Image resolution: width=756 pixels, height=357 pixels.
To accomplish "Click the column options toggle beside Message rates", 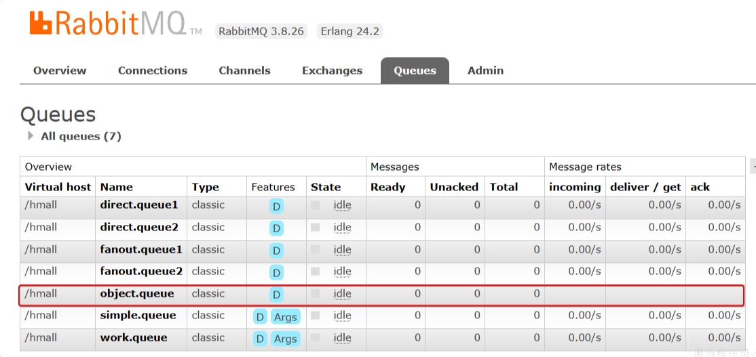I will click(x=752, y=167).
